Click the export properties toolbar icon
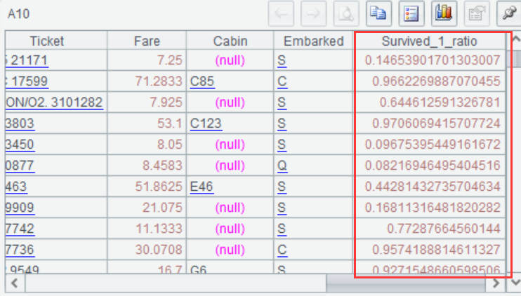 tap(476, 13)
